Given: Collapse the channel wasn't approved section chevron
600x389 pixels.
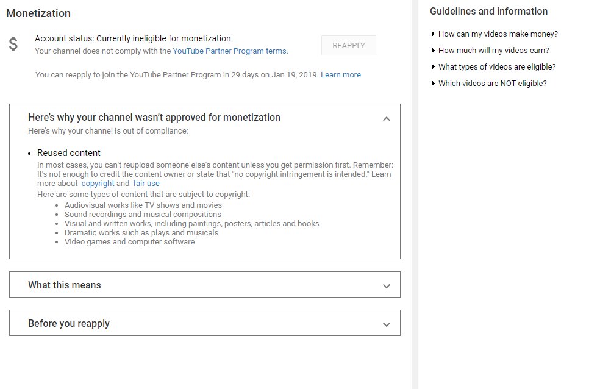Looking at the screenshot, I should (x=387, y=118).
